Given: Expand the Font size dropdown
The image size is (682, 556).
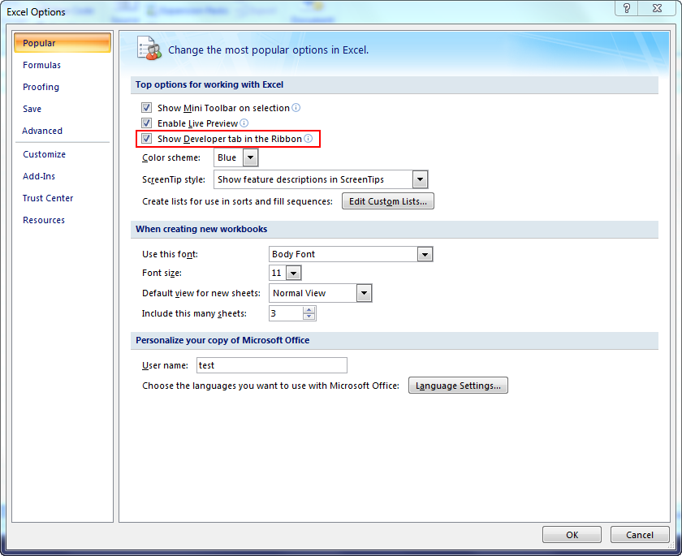Looking at the screenshot, I should tap(294, 273).
